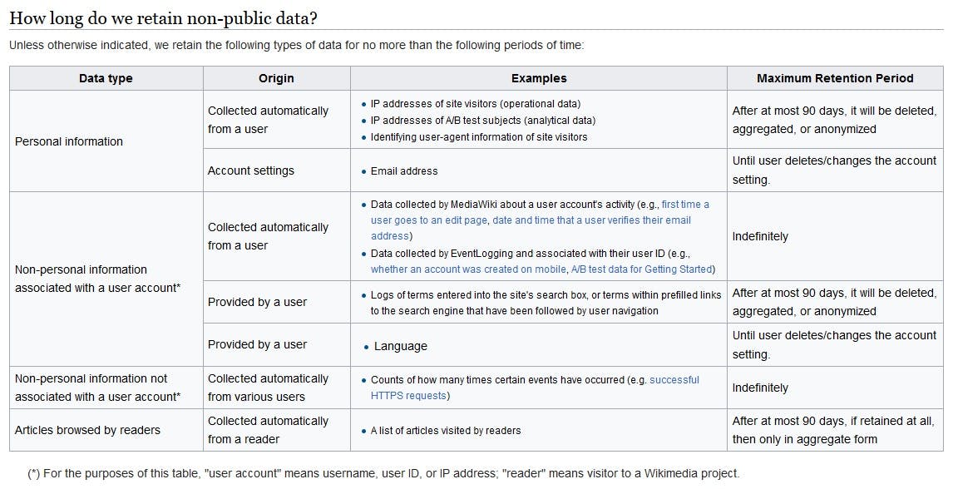The height and width of the screenshot is (489, 953).
Task: Click "IP addresses of A/B test subjects" item
Action: [x=482, y=120]
